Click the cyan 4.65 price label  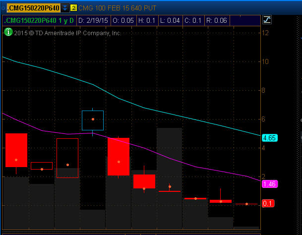tap(270, 137)
